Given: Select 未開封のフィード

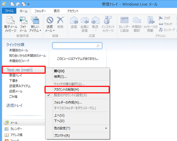Looking at the screenshot, I should [x=19, y=61].
